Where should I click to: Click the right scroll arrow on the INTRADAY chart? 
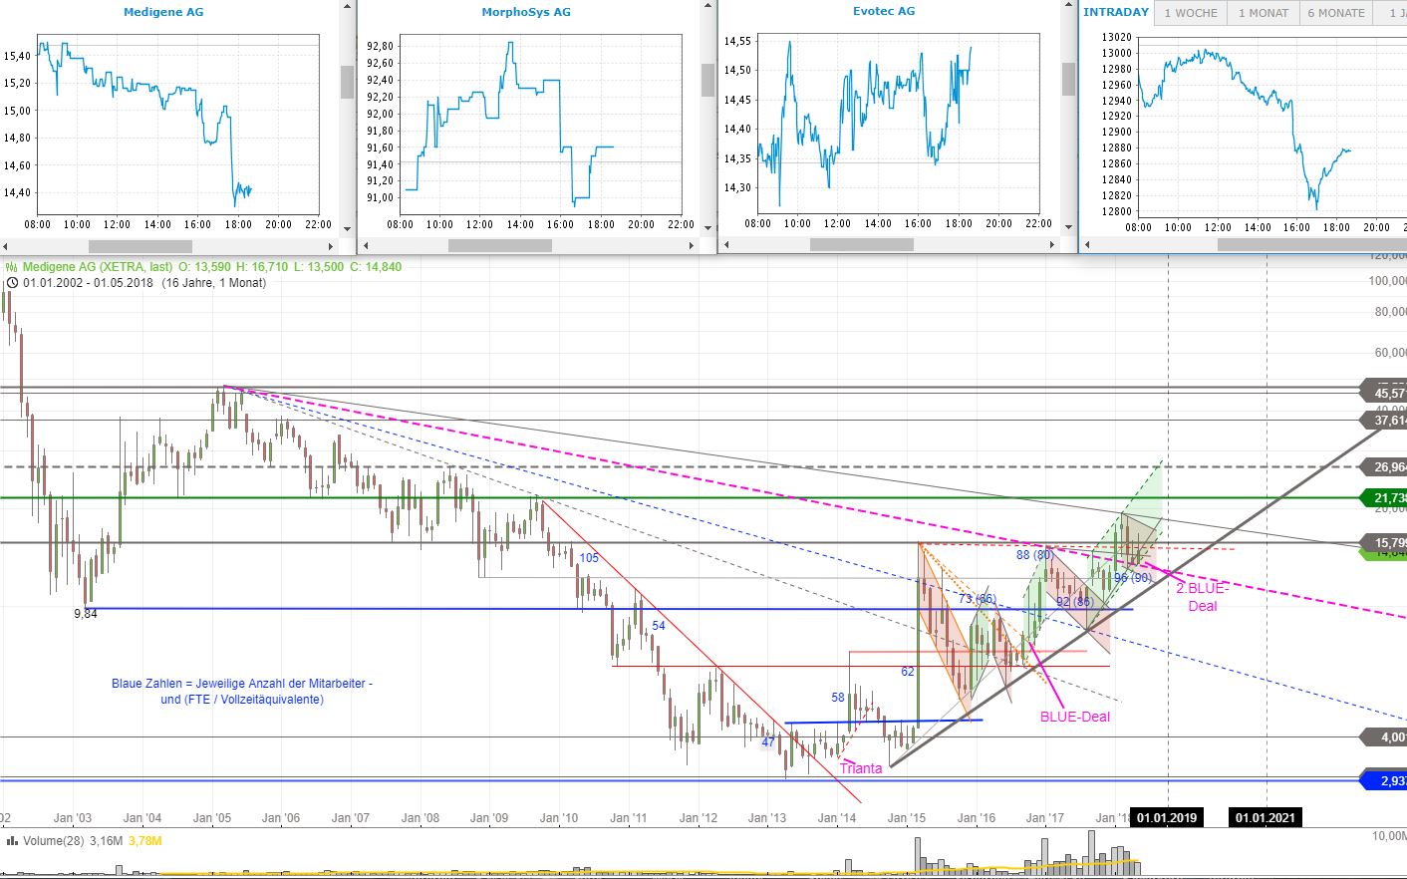coord(1401,243)
